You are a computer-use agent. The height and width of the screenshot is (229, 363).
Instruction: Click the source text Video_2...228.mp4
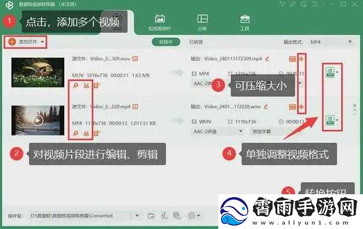(110, 107)
